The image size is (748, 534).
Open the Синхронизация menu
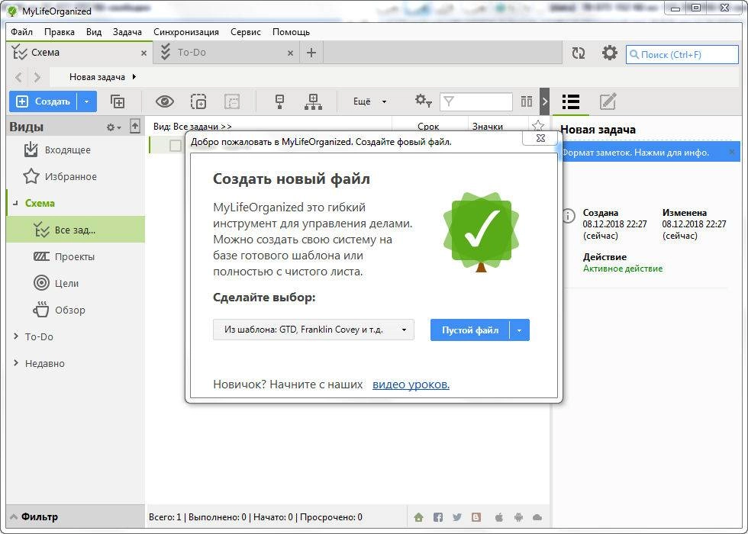[186, 32]
